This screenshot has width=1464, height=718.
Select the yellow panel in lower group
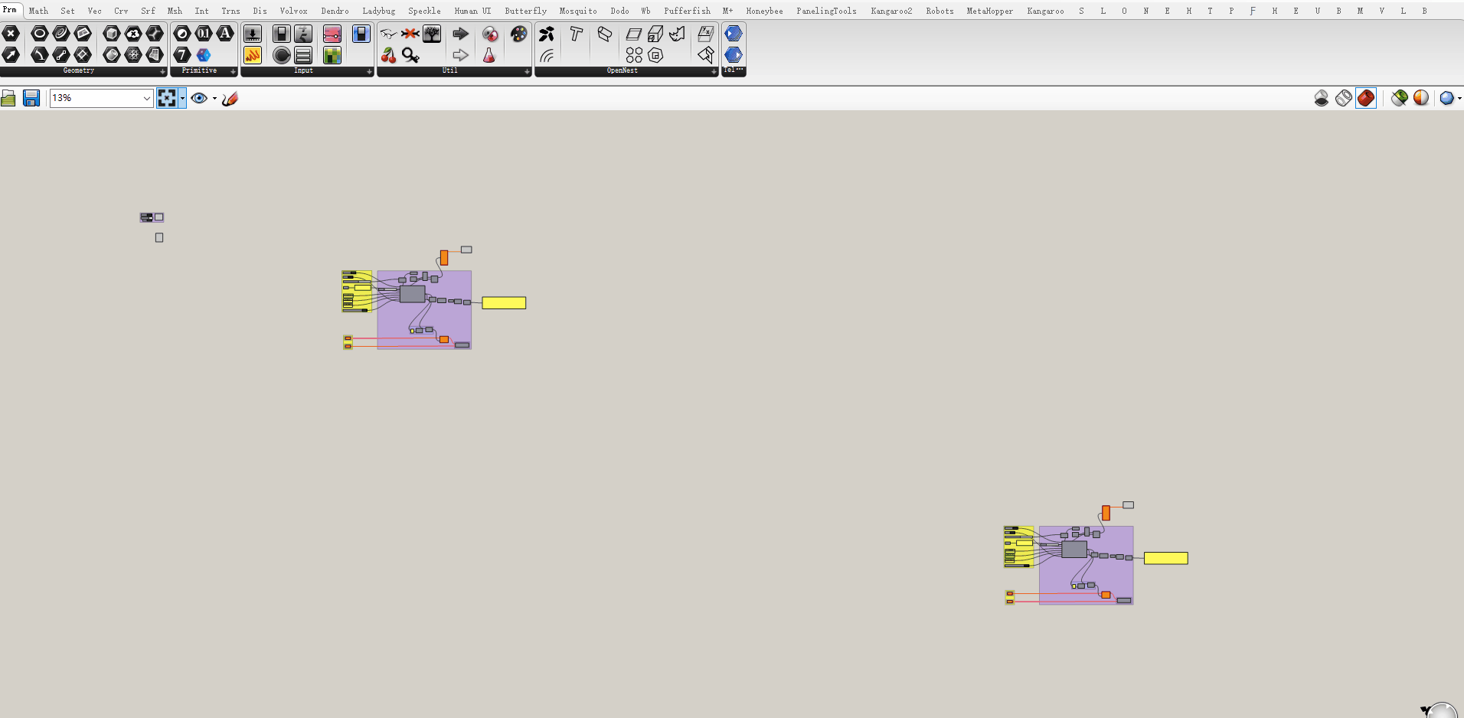click(1165, 559)
